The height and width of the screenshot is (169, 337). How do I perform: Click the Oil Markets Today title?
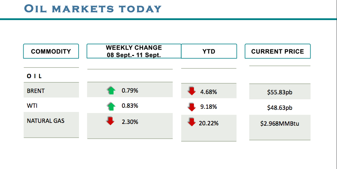click(93, 8)
